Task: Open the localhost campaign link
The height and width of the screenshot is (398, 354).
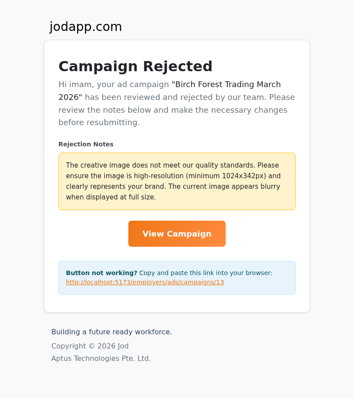Action: click(x=145, y=282)
